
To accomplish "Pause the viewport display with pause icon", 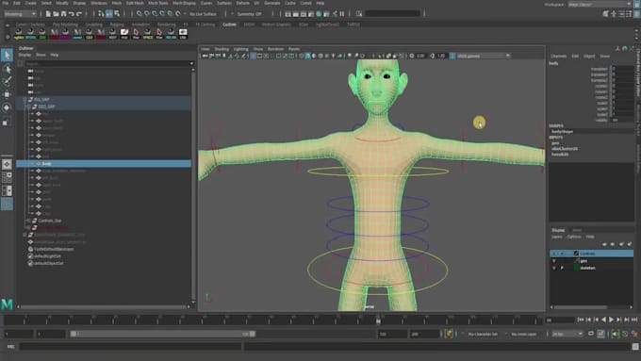I will point(342,14).
